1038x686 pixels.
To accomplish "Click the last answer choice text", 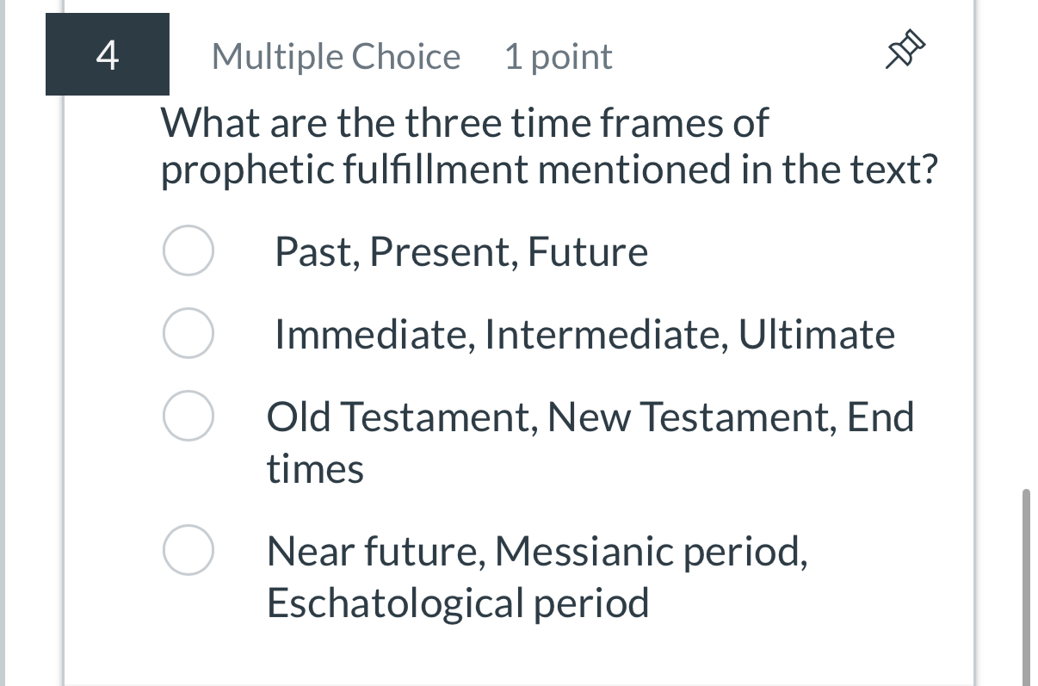I will pyautogui.click(x=535, y=575).
